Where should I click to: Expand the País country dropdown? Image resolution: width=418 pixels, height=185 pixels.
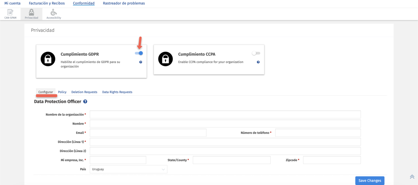coord(129,169)
